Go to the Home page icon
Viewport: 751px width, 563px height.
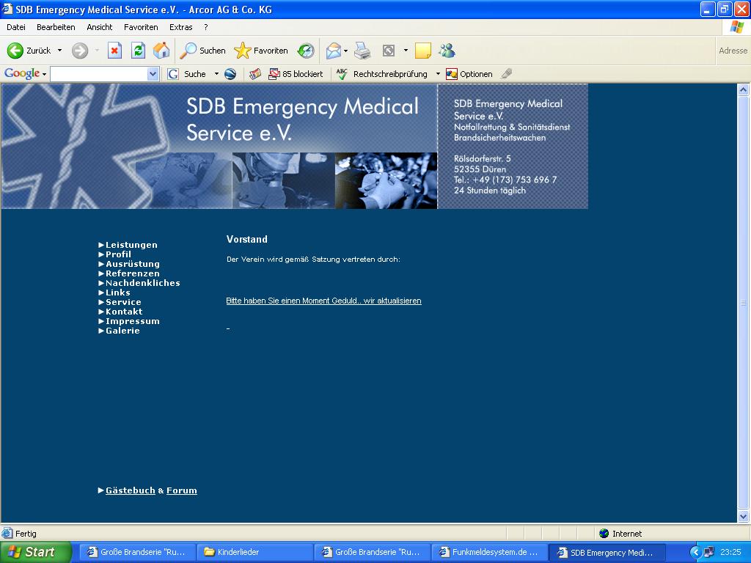161,51
